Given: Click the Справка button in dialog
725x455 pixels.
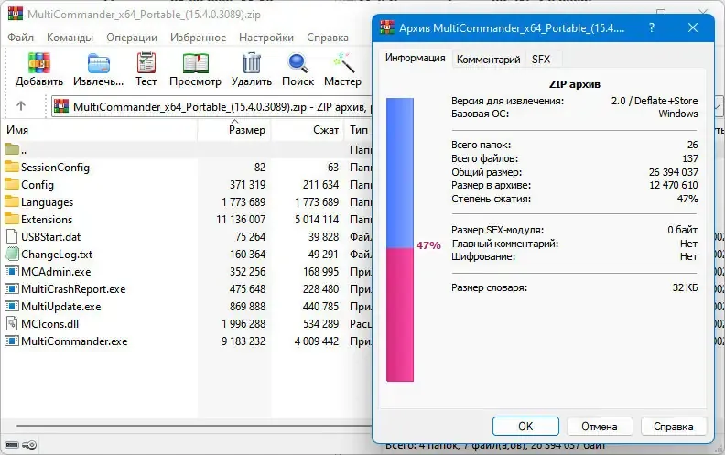Looking at the screenshot, I should pos(673,427).
